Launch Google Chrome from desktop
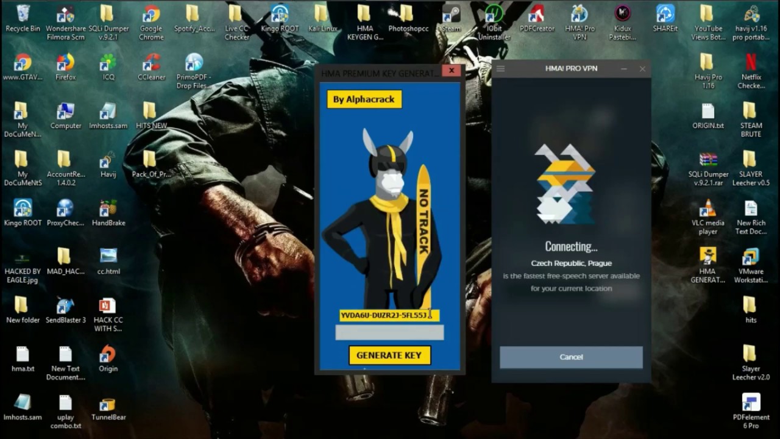Viewport: 780px width, 439px height. click(x=151, y=23)
